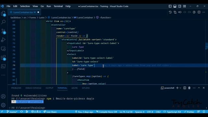Open the terminal icon in activity bar
The width and height of the screenshot is (208, 117).
tap(3, 66)
